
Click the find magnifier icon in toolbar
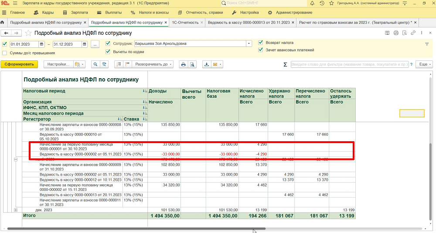point(95,64)
